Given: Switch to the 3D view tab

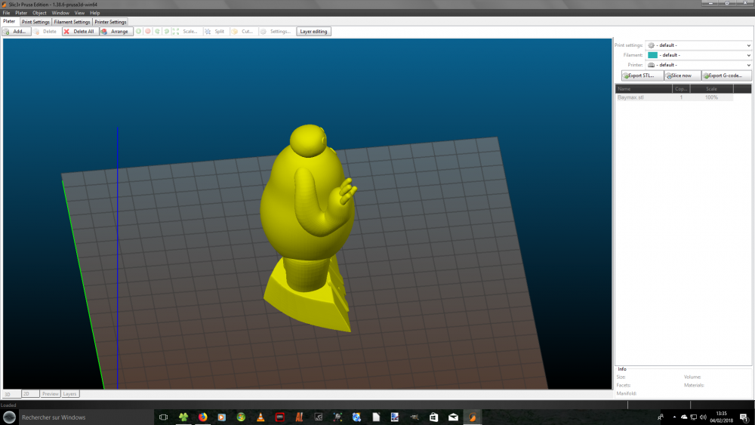Looking at the screenshot, I should pos(11,394).
